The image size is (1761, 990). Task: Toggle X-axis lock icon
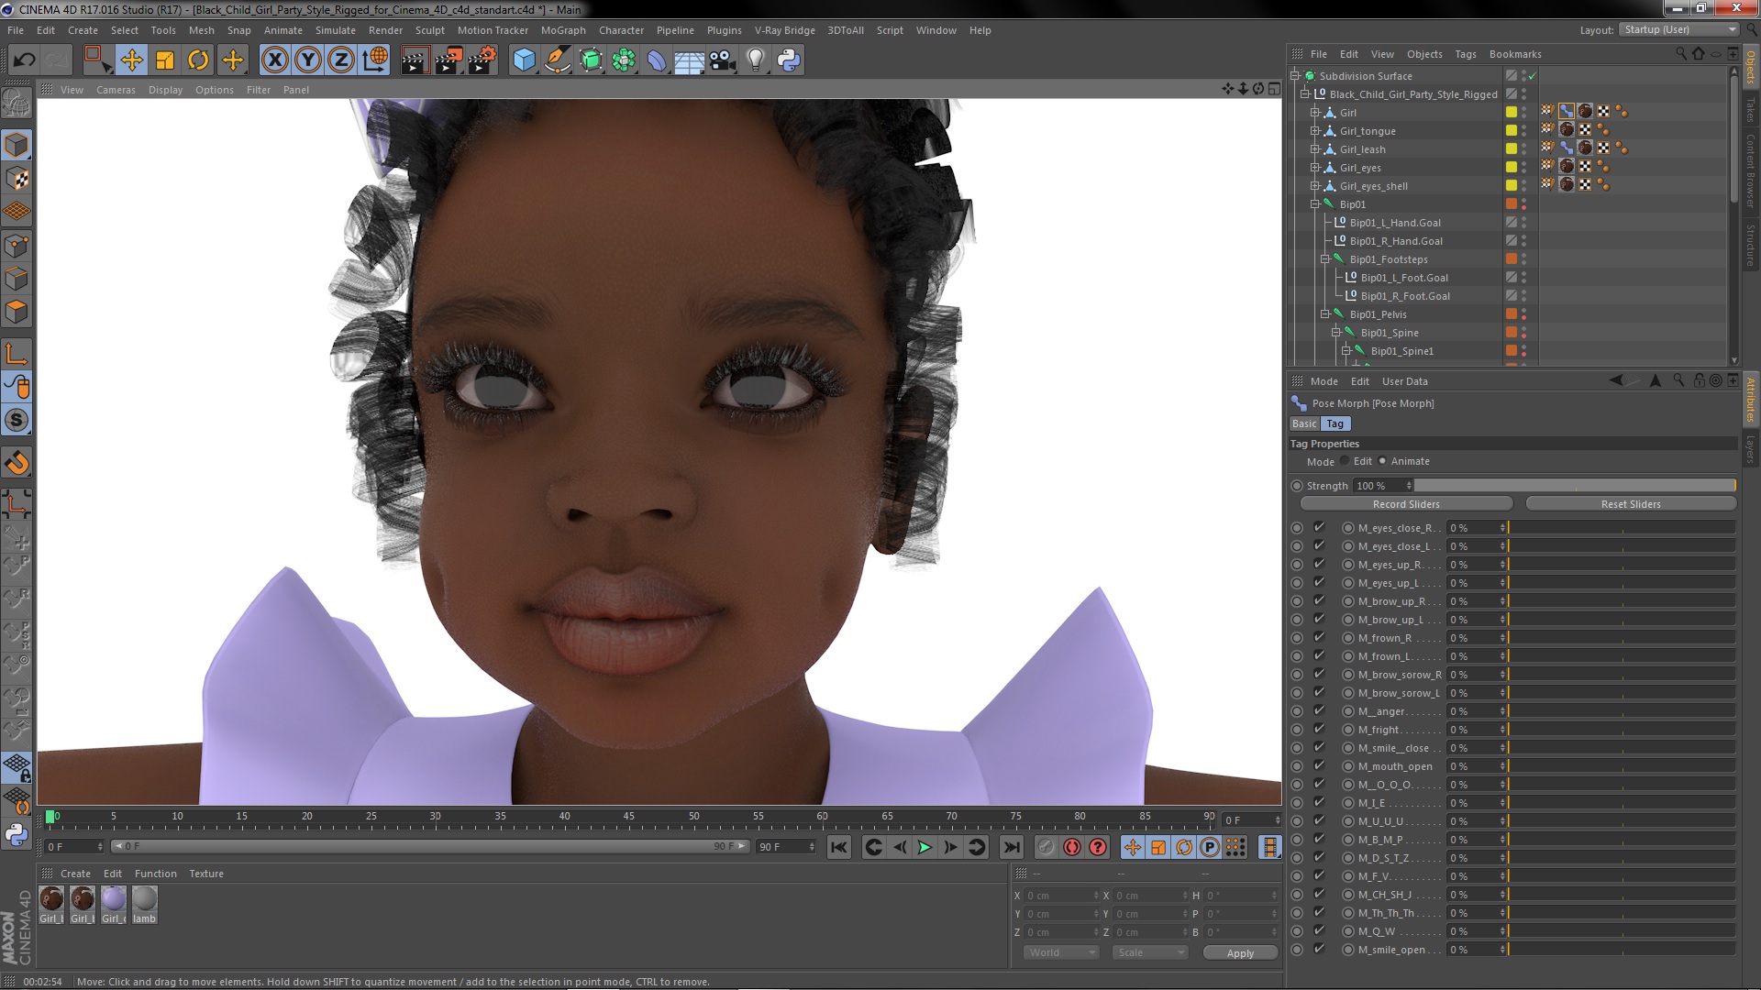274,60
